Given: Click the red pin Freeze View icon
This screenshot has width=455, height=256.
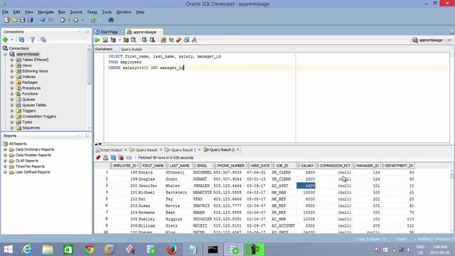Looking at the screenshot, I should 98,158.
